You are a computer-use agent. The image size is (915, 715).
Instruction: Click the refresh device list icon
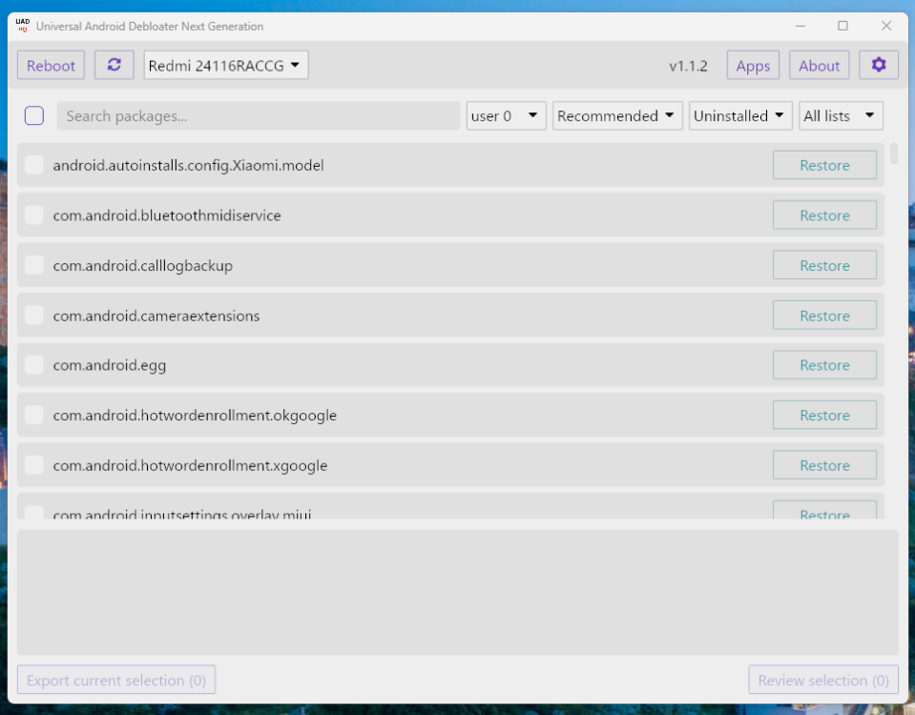(114, 66)
